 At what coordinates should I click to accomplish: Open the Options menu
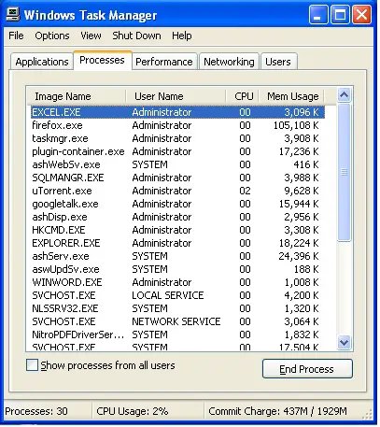pos(52,36)
